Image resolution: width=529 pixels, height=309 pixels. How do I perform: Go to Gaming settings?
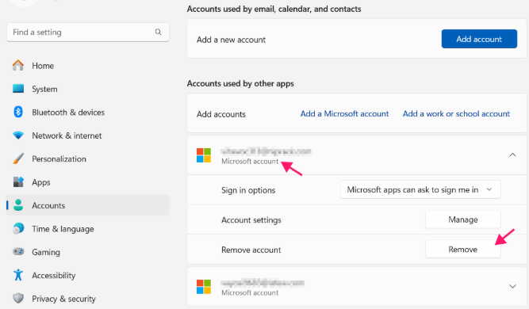[x=88, y=252]
